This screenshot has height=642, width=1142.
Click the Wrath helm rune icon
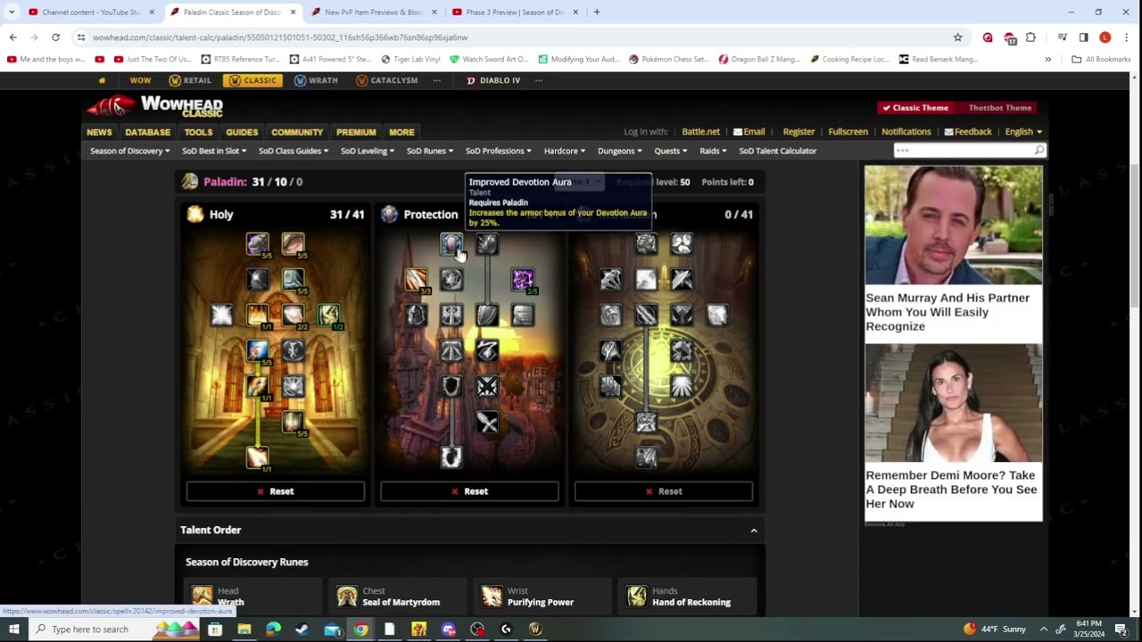coord(203,596)
